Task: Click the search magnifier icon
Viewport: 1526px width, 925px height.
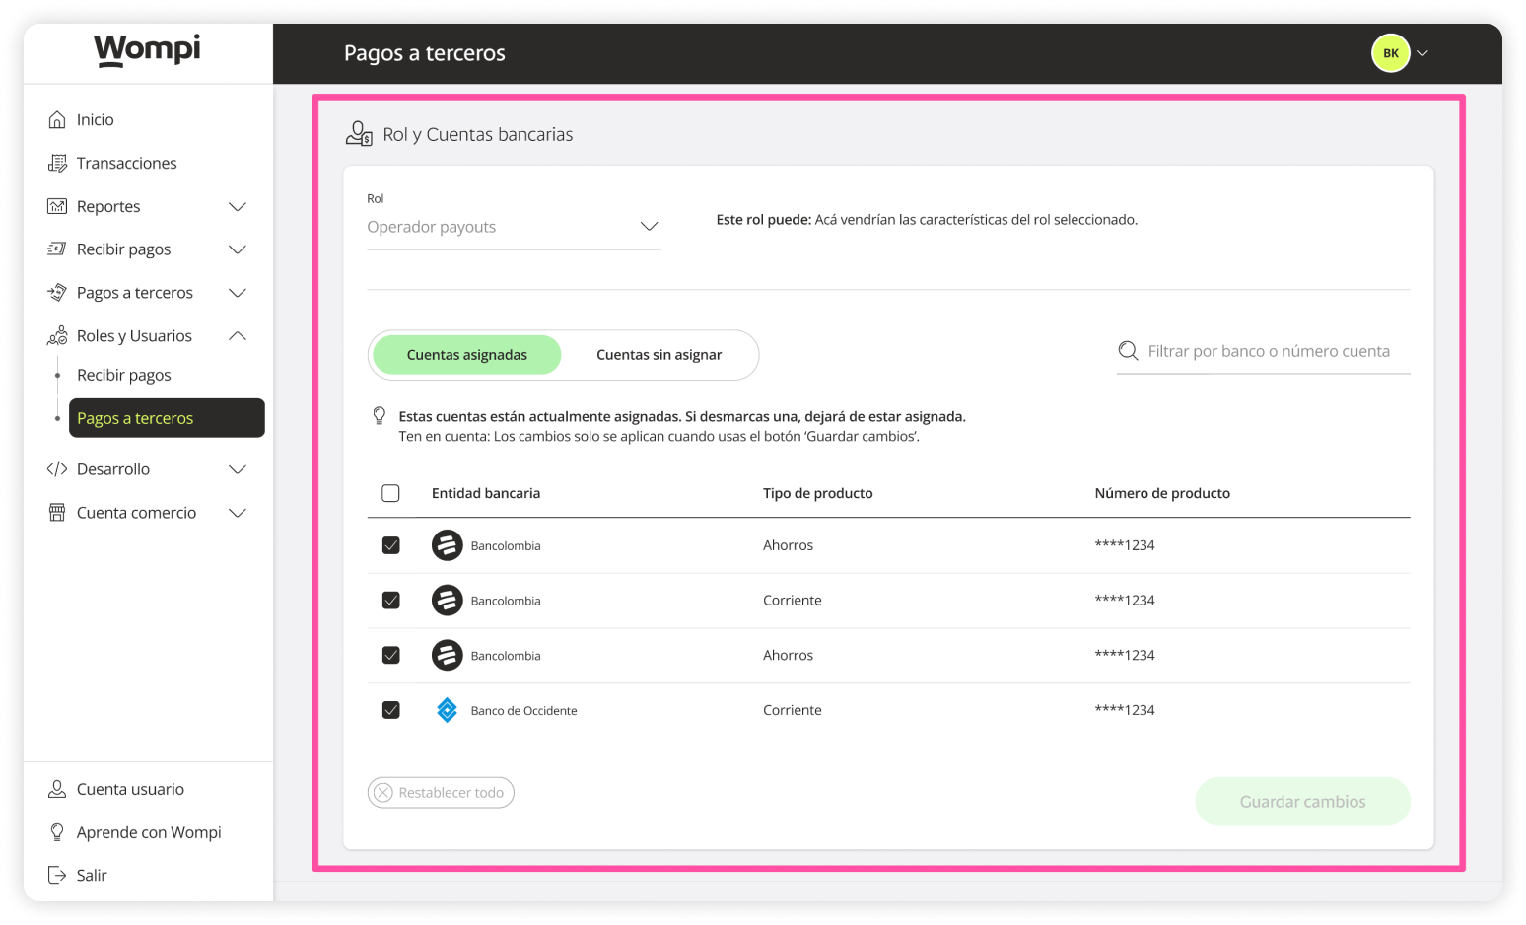Action: pos(1128,351)
